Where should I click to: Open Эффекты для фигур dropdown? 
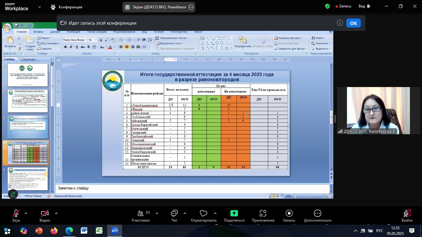(290, 49)
